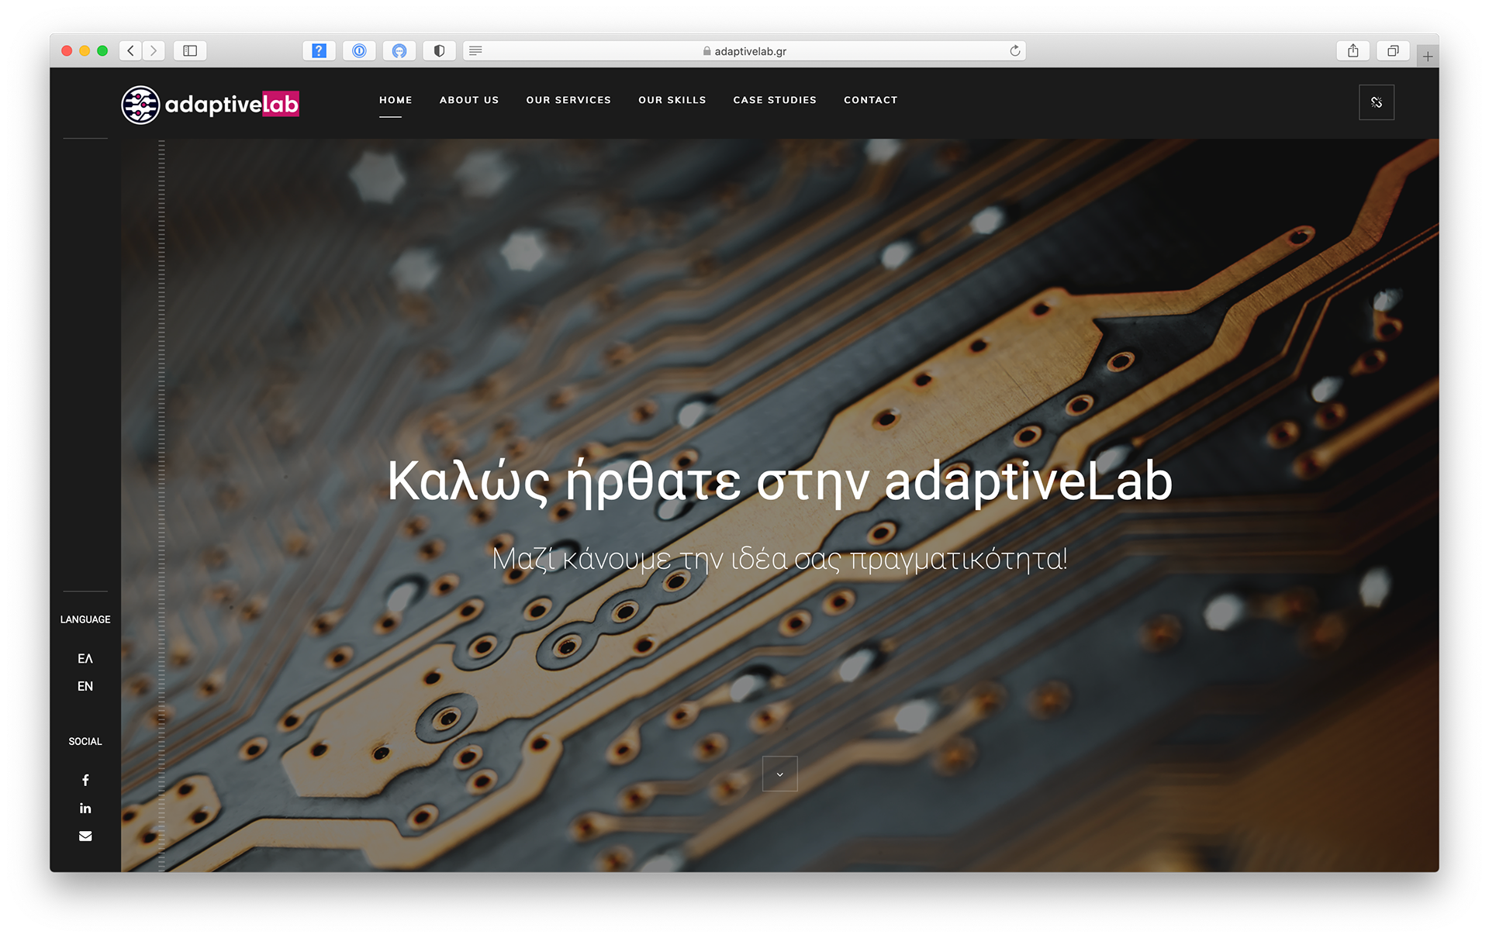The width and height of the screenshot is (1489, 938).
Task: Click the round blue extension icon beside 1Password
Action: click(399, 50)
